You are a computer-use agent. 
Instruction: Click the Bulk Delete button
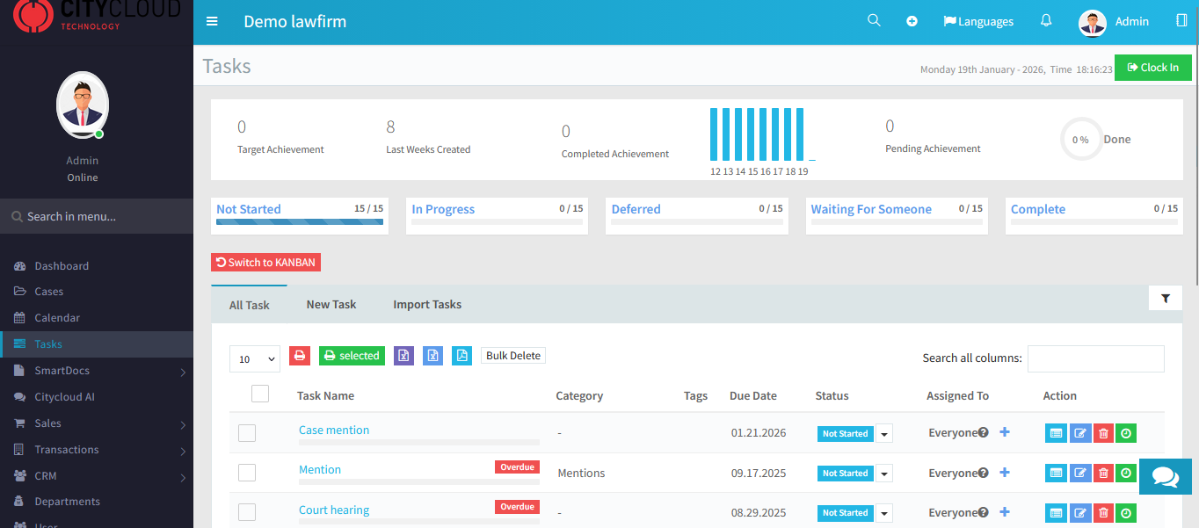click(x=513, y=356)
